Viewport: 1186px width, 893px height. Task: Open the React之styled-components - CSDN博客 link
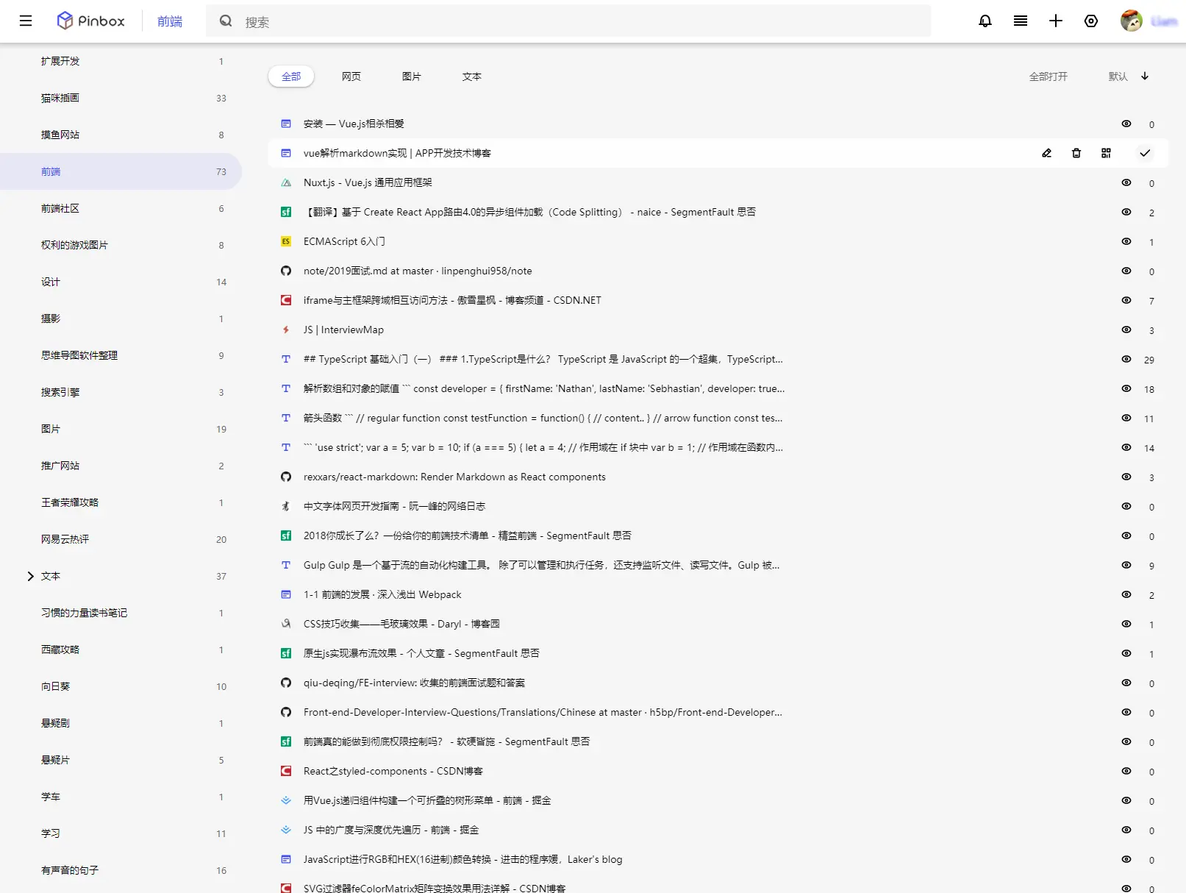click(x=393, y=771)
